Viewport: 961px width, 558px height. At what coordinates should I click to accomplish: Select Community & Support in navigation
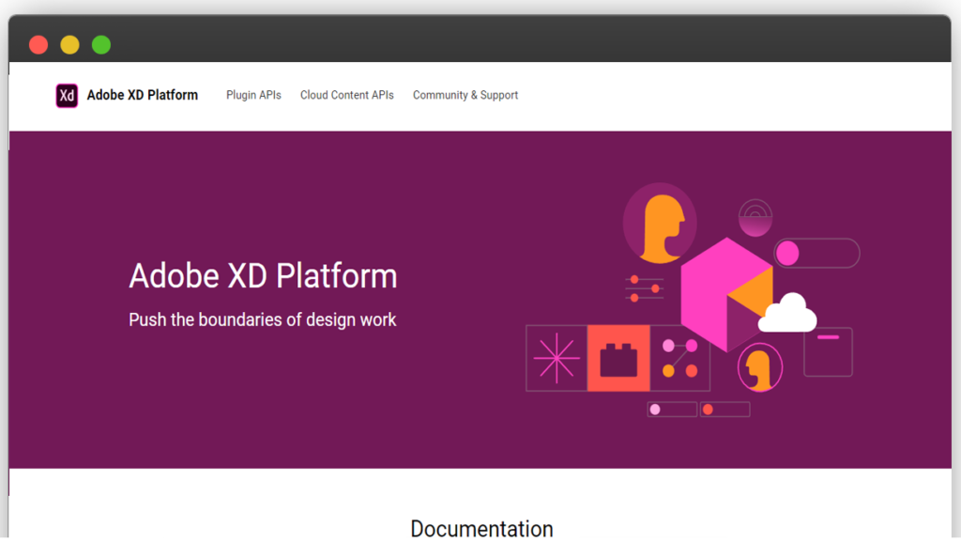point(465,95)
